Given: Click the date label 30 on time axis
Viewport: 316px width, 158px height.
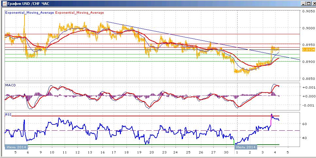Looking at the screenshot, I should coord(226,152).
